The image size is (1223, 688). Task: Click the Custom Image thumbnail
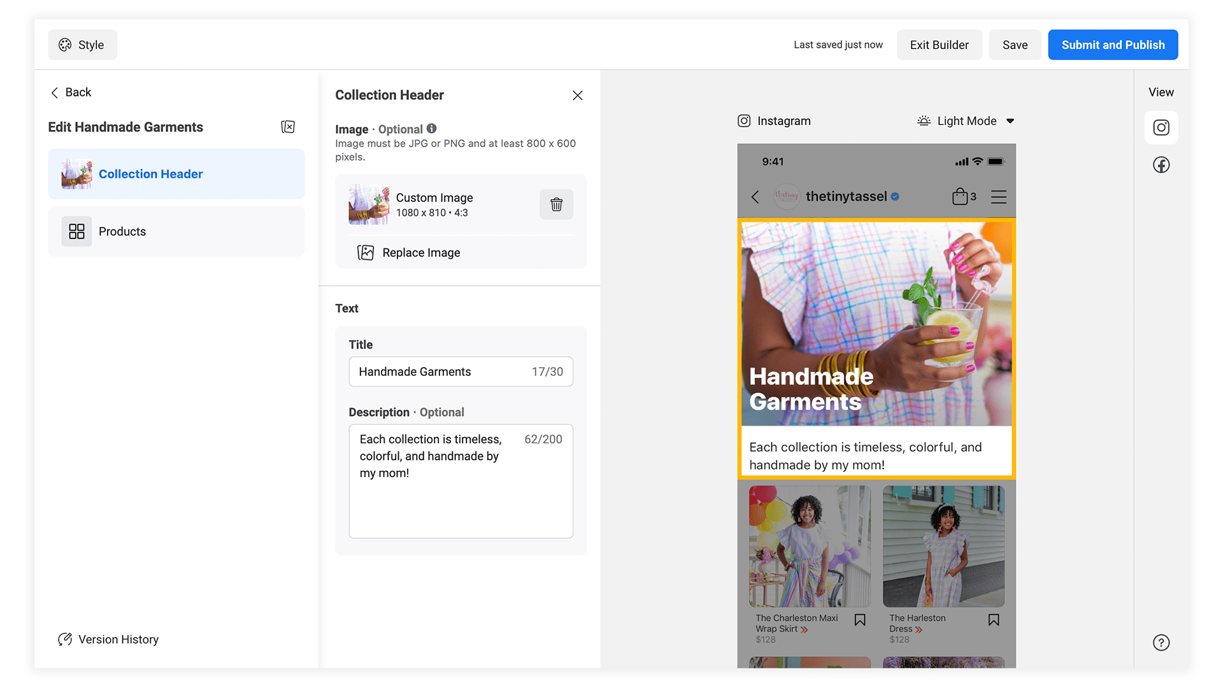point(368,204)
